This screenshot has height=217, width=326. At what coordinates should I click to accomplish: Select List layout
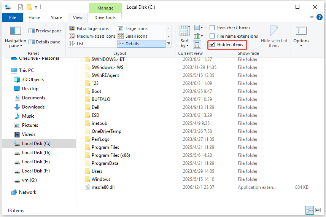coord(76,44)
